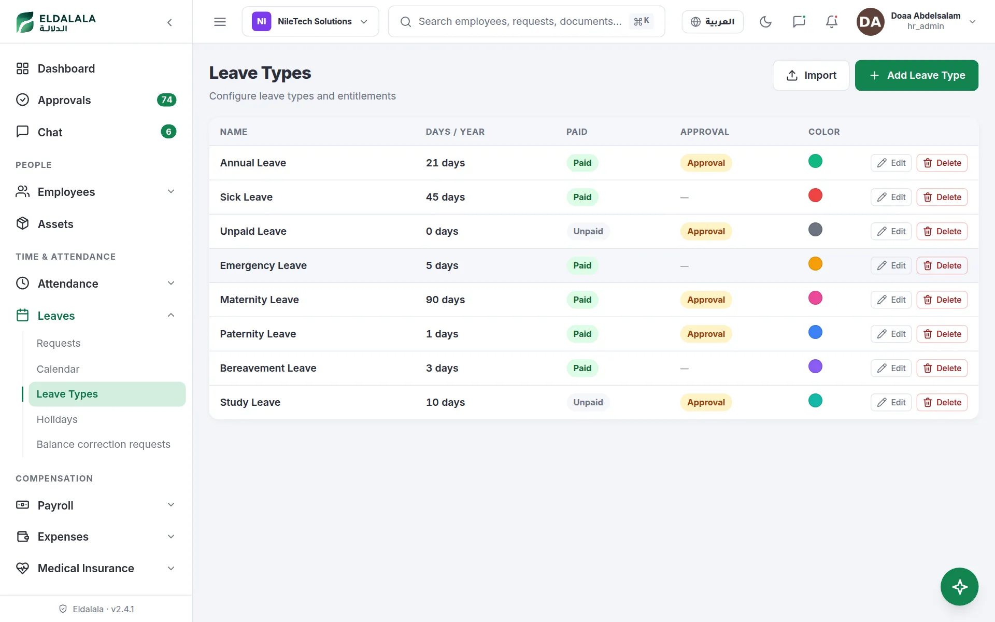Viewport: 995px width, 622px height.
Task: Switch language to العربية
Action: pos(713,22)
